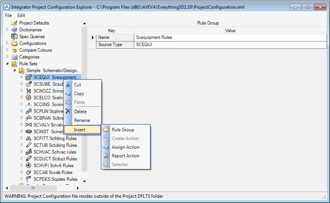Choose Delete from the context menu
Image resolution: width=330 pixels, height=203 pixels.
83,112
